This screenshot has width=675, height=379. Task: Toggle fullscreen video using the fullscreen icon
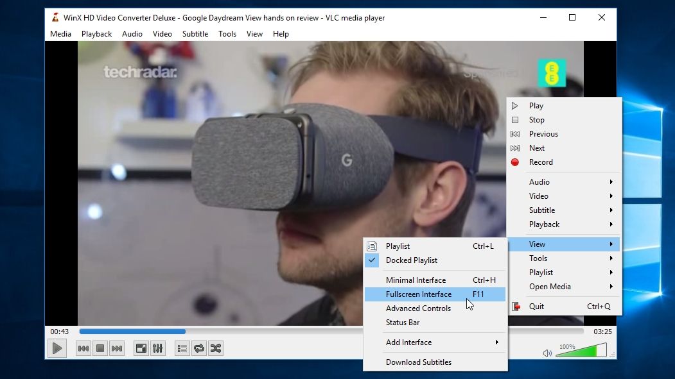[x=141, y=348]
